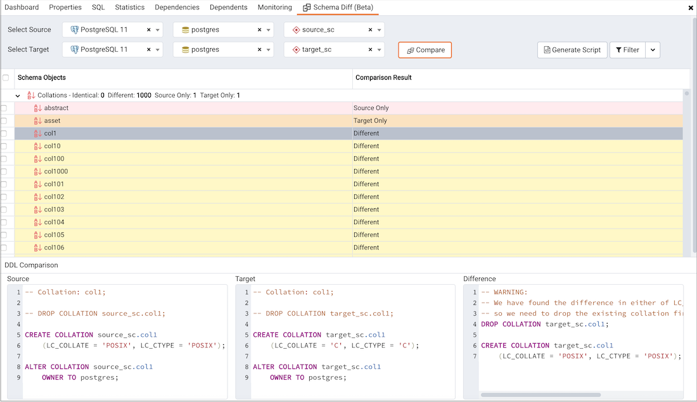697x402 pixels.
Task: Switch to the Statistics tab
Action: pyautogui.click(x=129, y=8)
